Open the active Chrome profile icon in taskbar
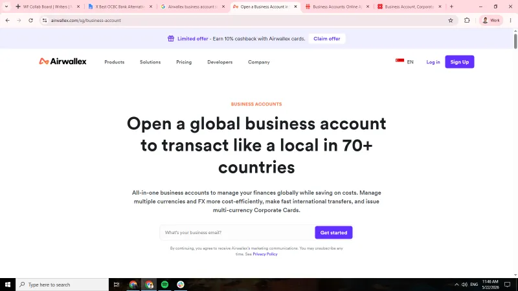Screen dimensions: 518x291 click(149, 285)
